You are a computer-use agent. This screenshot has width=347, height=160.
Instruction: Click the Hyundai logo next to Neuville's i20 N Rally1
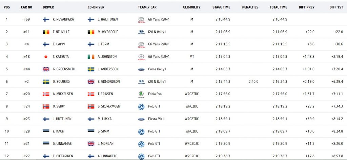coord(141,32)
